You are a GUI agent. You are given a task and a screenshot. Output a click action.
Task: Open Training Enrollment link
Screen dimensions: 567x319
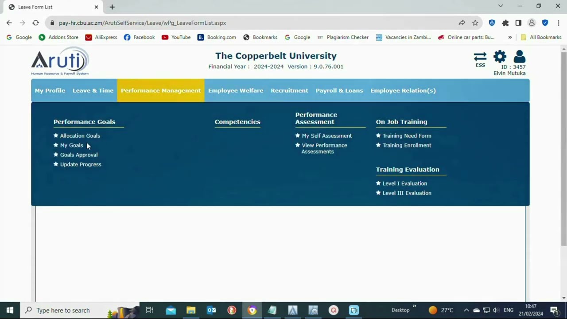407,145
